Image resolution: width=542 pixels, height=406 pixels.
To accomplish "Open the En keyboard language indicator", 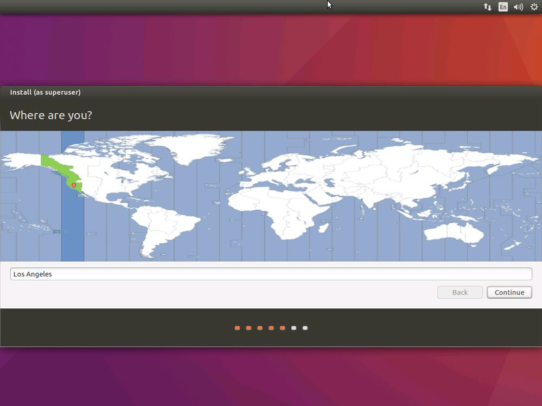I will [x=503, y=7].
